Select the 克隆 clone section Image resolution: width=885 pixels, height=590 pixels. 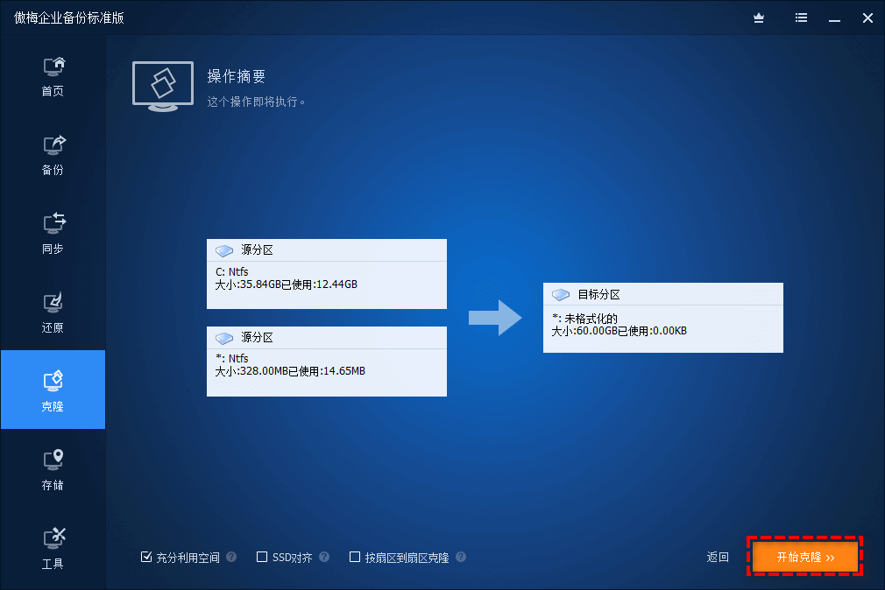[x=53, y=390]
